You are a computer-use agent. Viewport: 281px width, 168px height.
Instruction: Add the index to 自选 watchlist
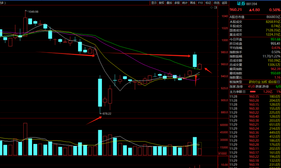pos(216,3)
